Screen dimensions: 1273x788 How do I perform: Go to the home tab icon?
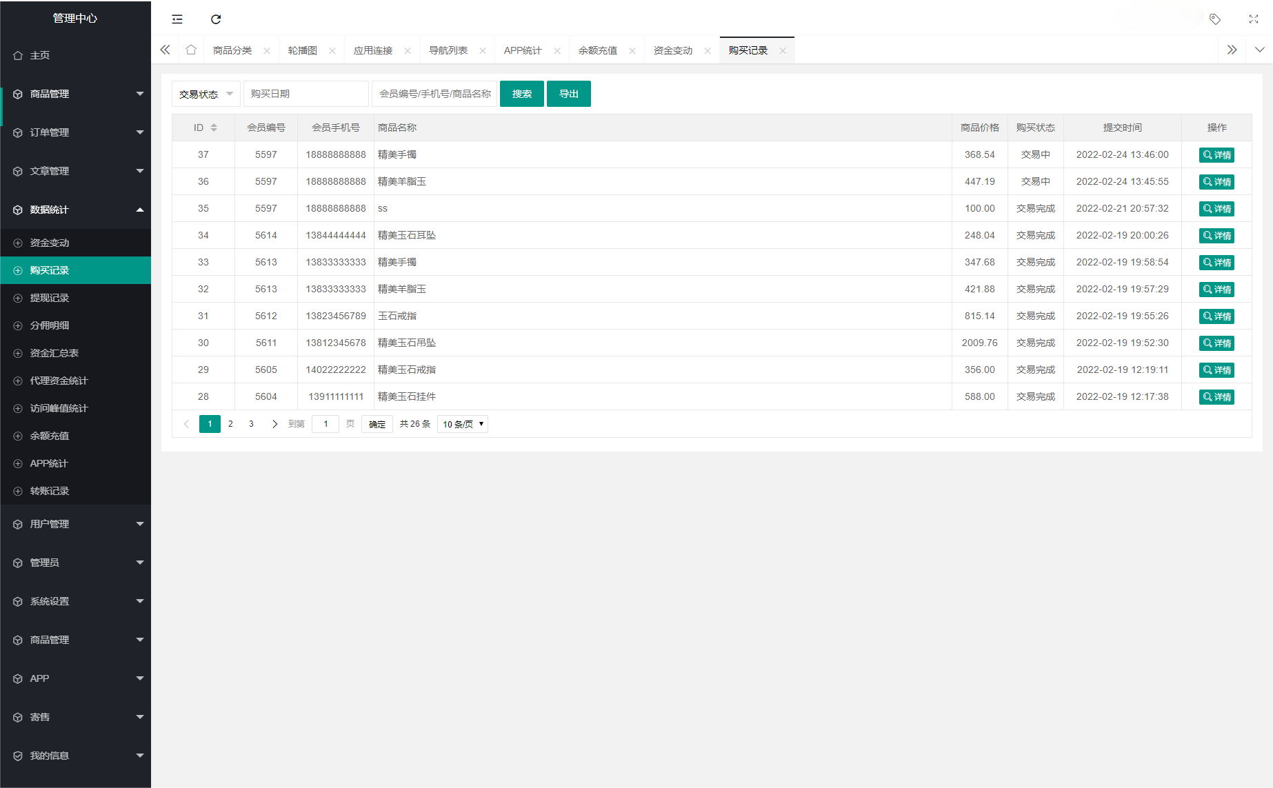pos(191,50)
